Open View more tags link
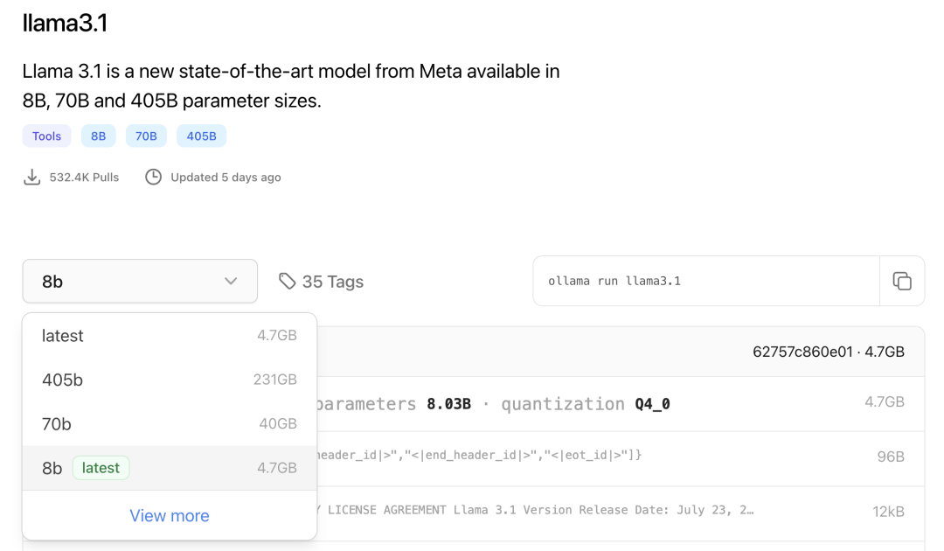The image size is (944, 551). point(170,516)
